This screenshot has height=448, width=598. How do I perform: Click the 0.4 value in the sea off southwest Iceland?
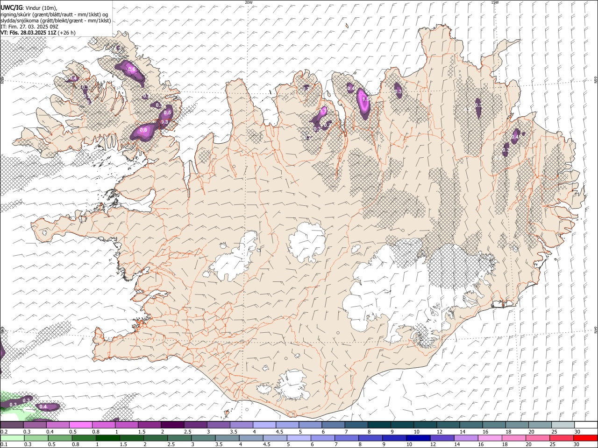click(43, 407)
